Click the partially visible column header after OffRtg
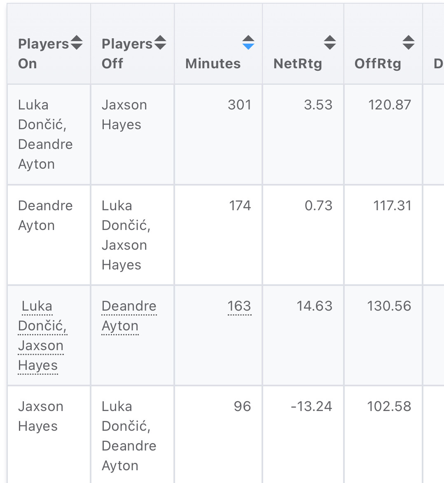The width and height of the screenshot is (444, 483). [437, 63]
